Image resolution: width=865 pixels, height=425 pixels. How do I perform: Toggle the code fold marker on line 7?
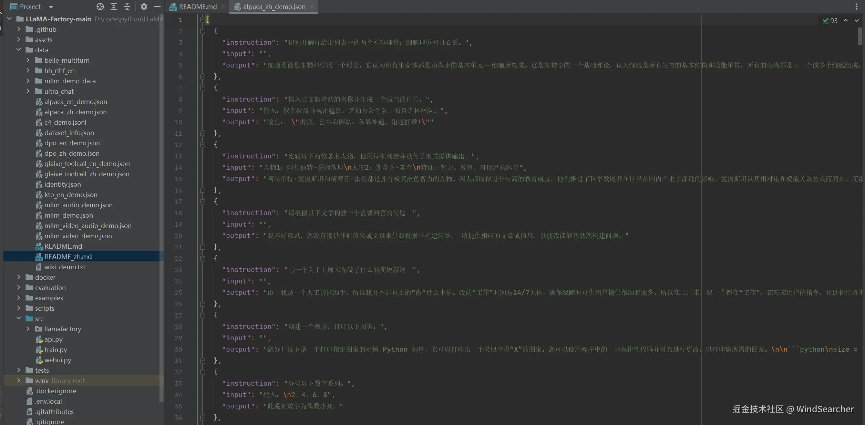(x=203, y=88)
